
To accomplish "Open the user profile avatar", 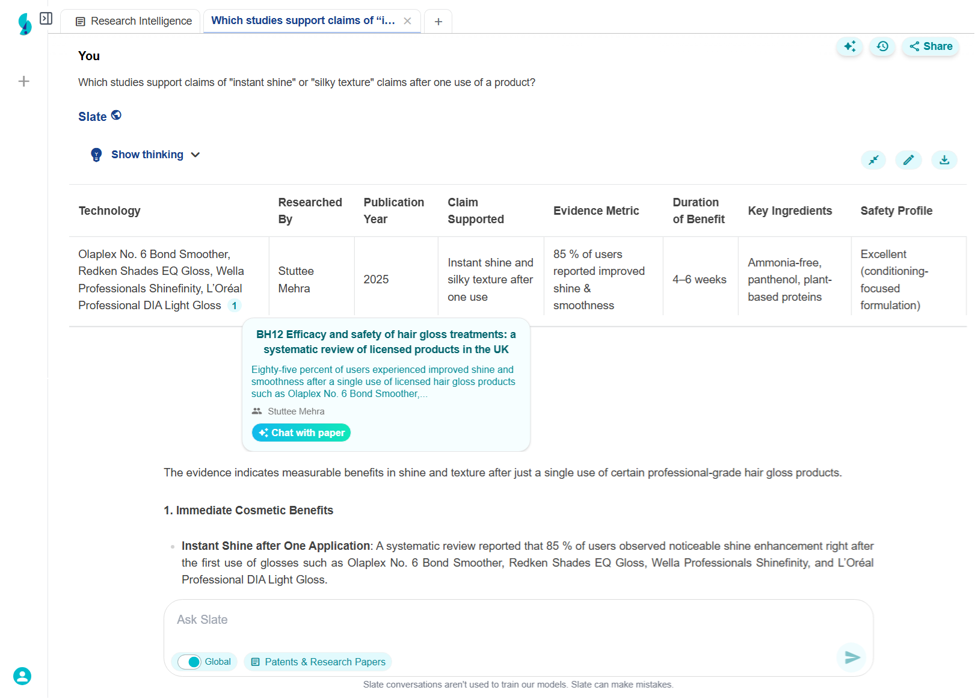I will pyautogui.click(x=22, y=676).
